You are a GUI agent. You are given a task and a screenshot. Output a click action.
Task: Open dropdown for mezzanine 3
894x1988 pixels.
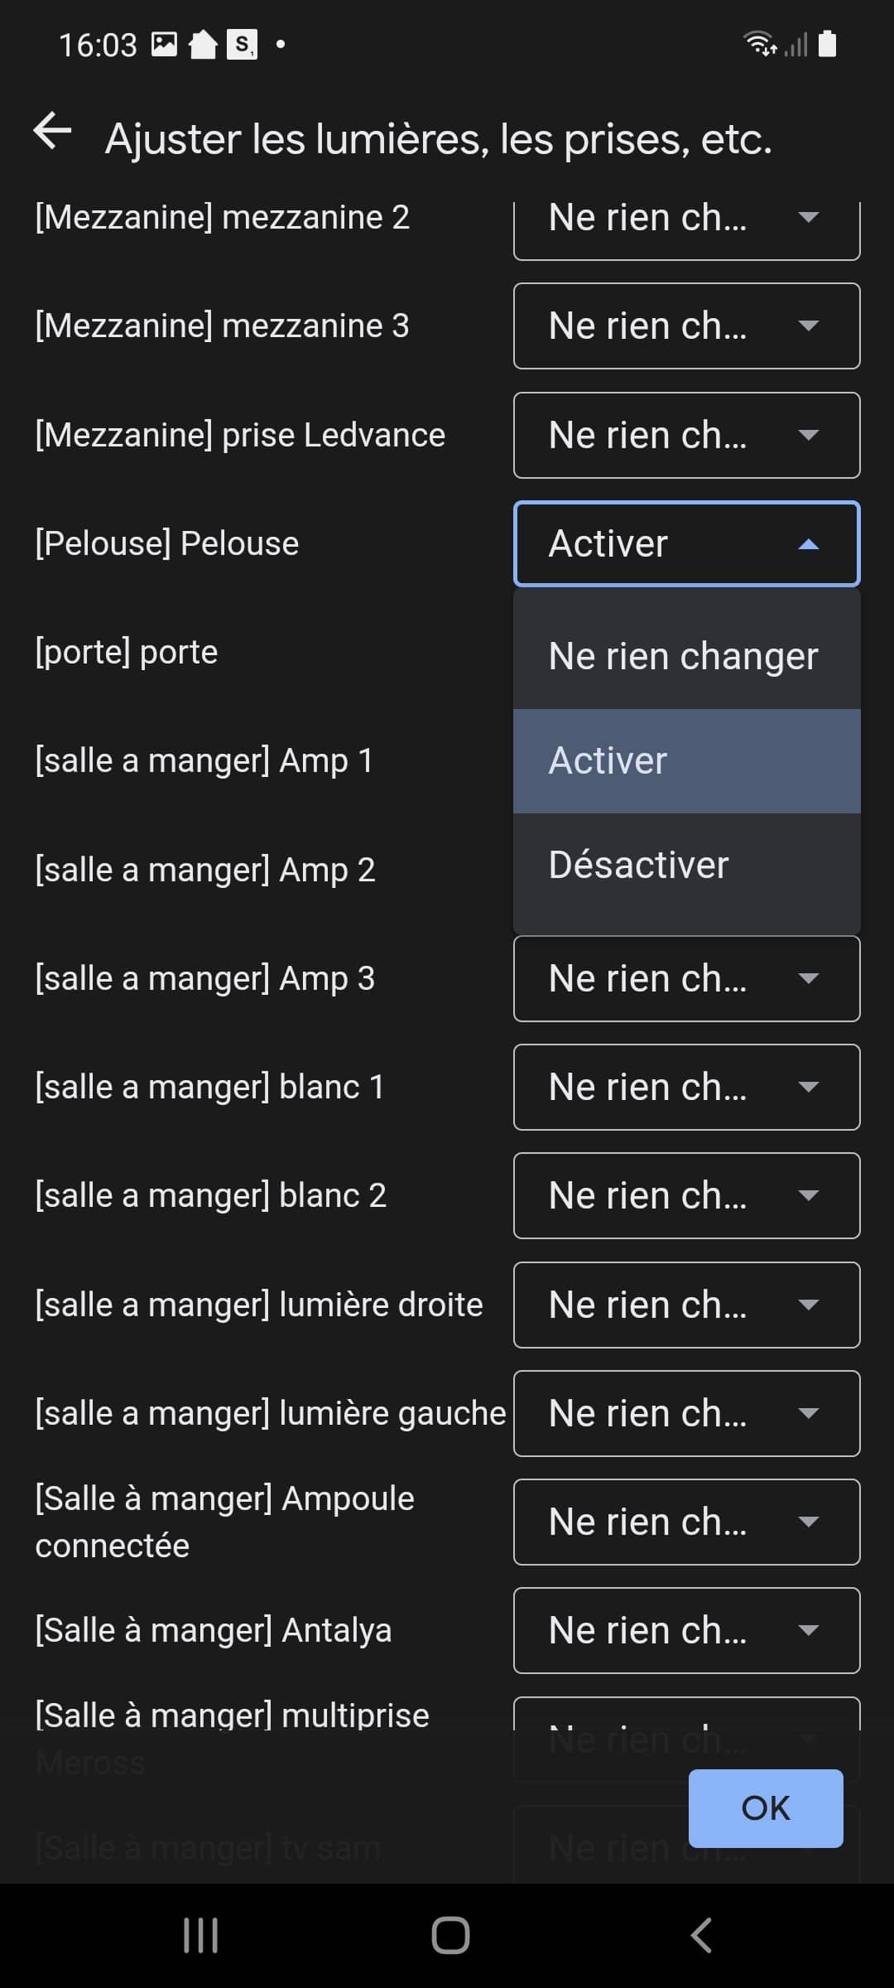[687, 326]
